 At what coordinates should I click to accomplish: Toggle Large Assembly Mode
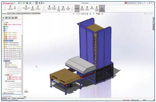click(x=97, y=8)
